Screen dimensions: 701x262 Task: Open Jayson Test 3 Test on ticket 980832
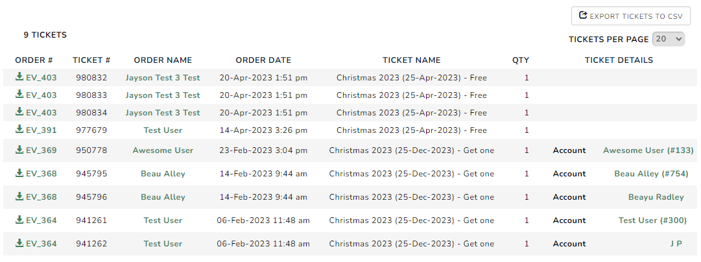163,78
